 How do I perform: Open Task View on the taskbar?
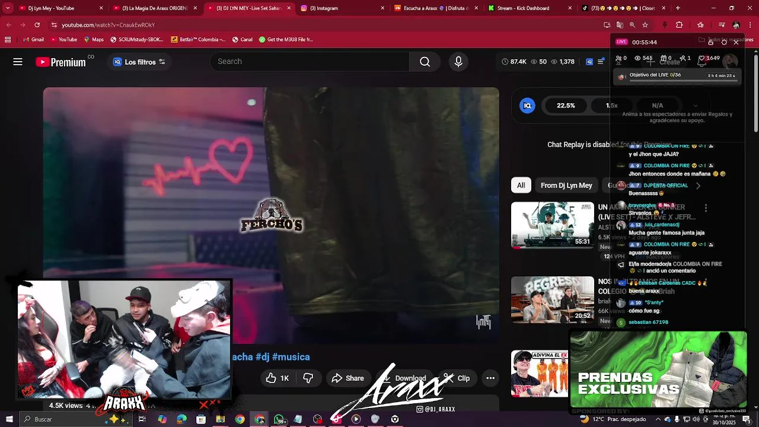pyautogui.click(x=142, y=419)
